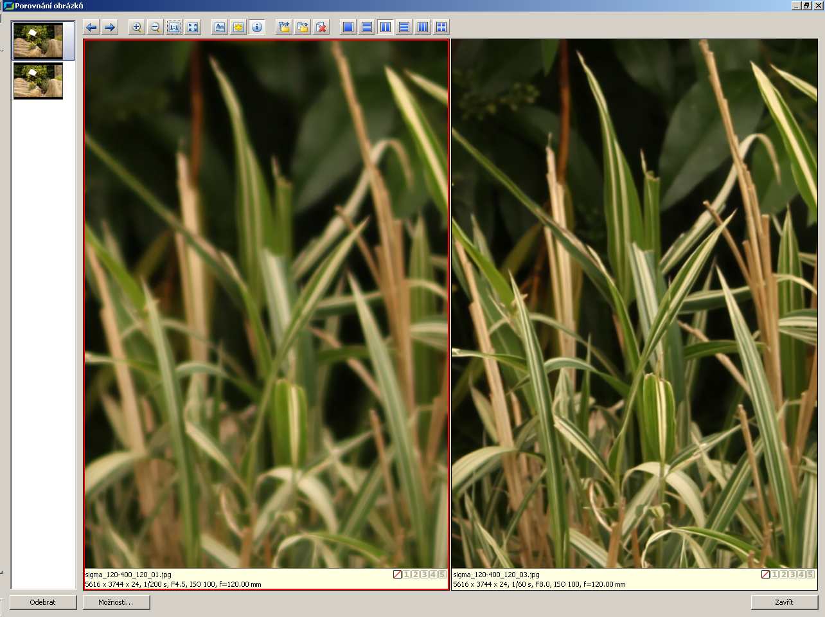Select four-image grid layout
This screenshot has width=825, height=617.
point(441,27)
